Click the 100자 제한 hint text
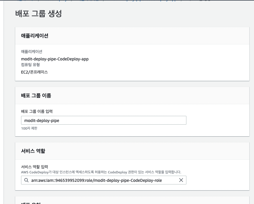This screenshot has height=204, width=254. coord(29,128)
